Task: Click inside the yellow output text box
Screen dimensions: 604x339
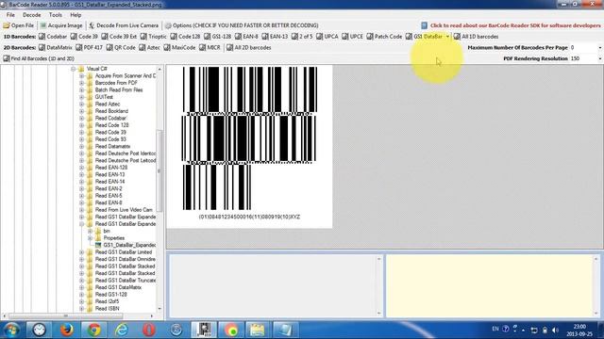Action: click(489, 286)
